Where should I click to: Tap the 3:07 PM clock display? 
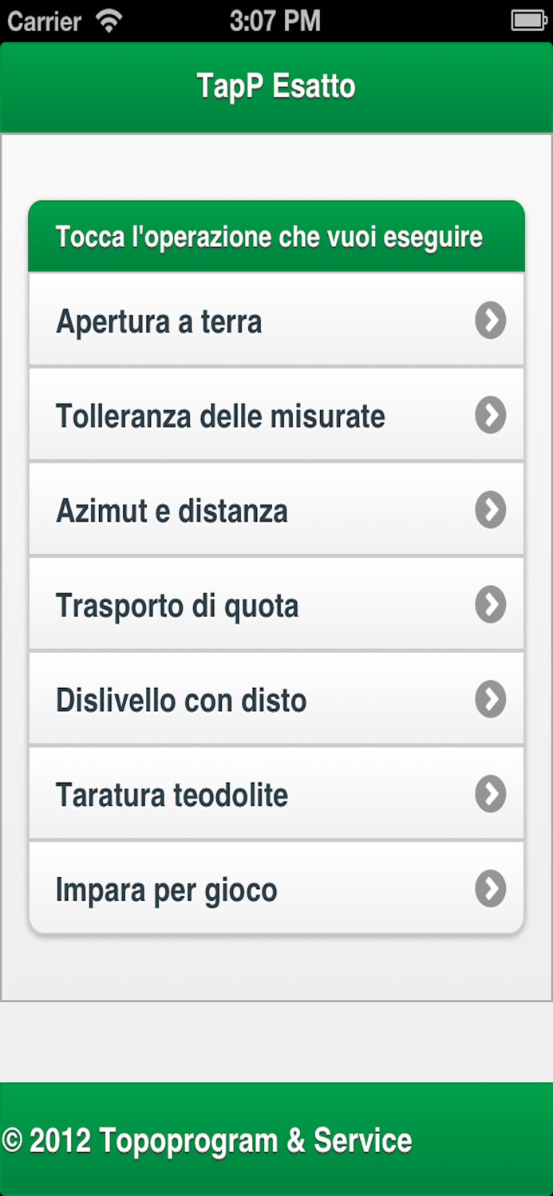point(276,20)
